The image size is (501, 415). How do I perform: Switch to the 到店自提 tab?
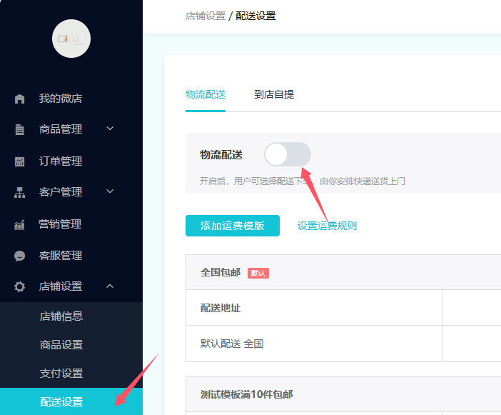click(x=274, y=94)
